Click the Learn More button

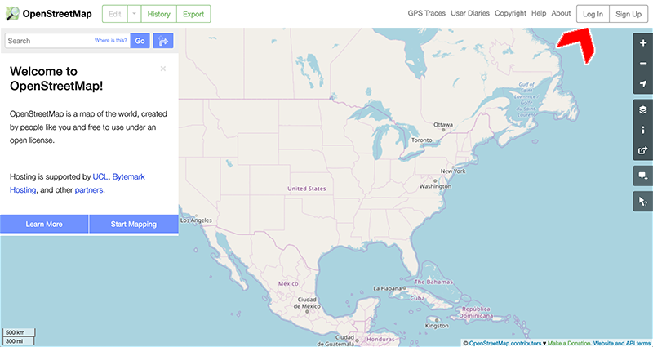(44, 224)
